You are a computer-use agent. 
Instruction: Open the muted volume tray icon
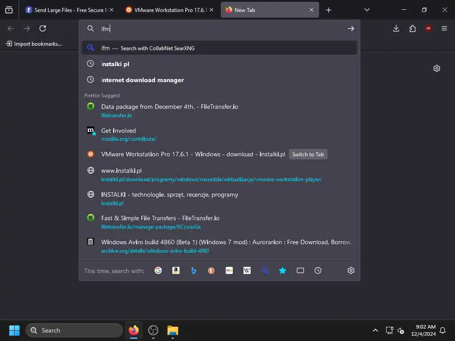coord(401,330)
